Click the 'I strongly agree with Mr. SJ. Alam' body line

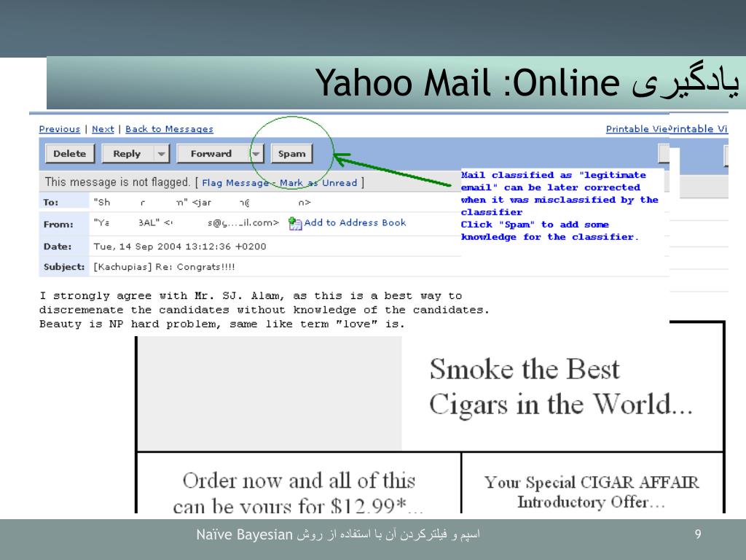point(251,296)
